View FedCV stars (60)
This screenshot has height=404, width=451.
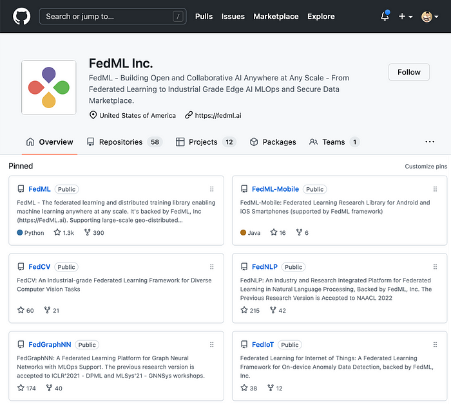click(25, 310)
